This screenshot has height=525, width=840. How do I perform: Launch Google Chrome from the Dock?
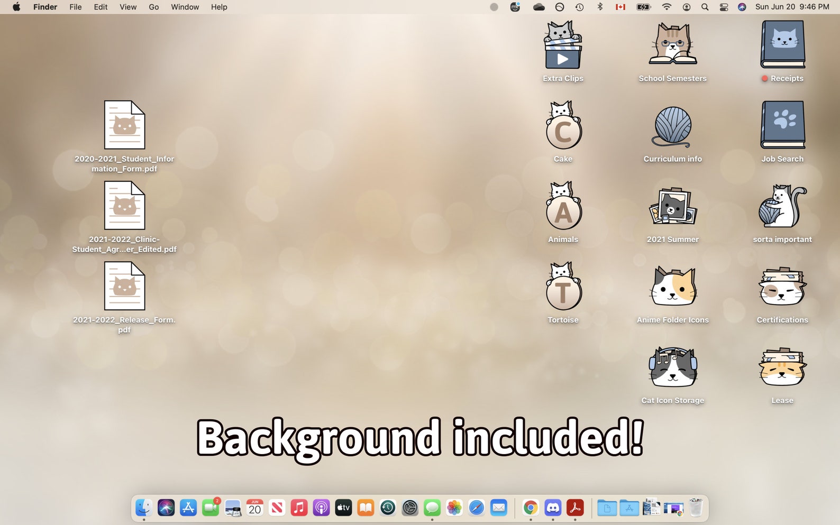(531, 508)
